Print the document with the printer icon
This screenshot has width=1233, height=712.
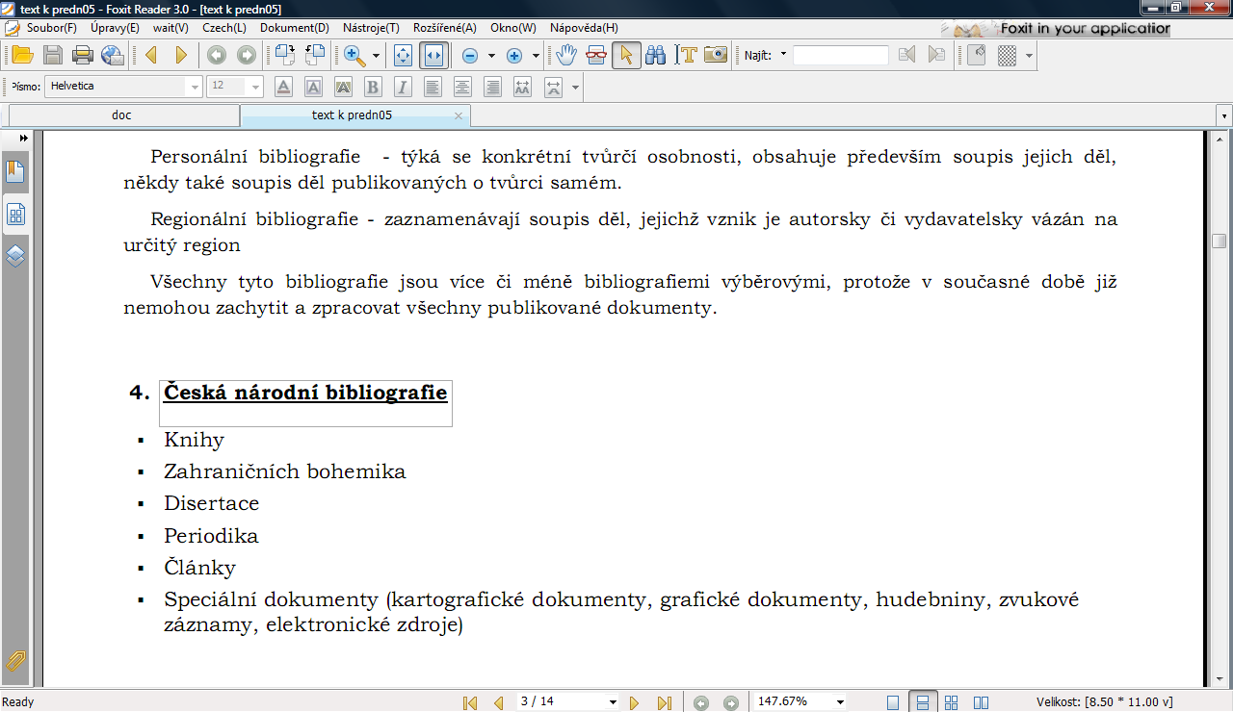pos(83,55)
